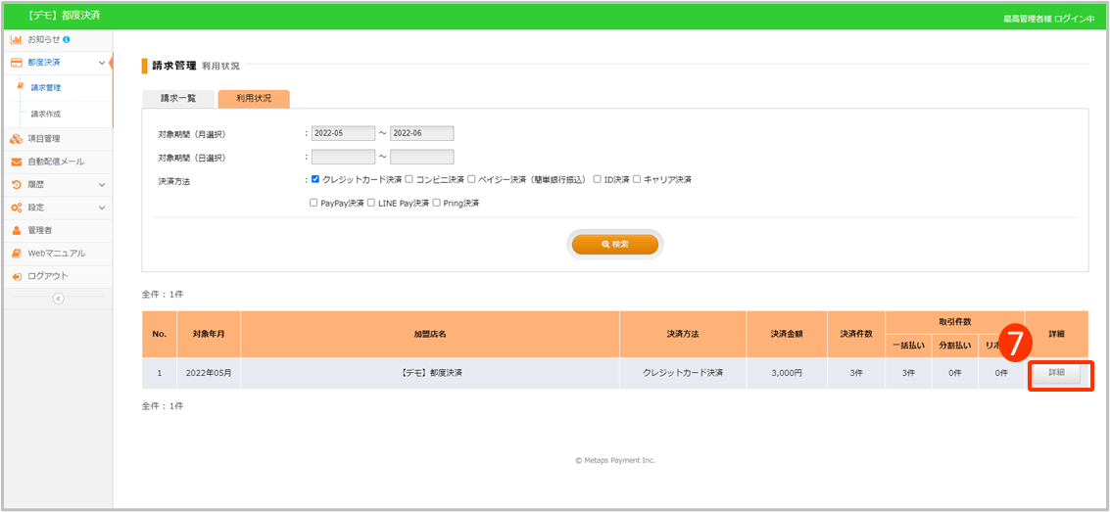Click the 管理者 user icon
The image size is (1110, 512).
pos(17,230)
